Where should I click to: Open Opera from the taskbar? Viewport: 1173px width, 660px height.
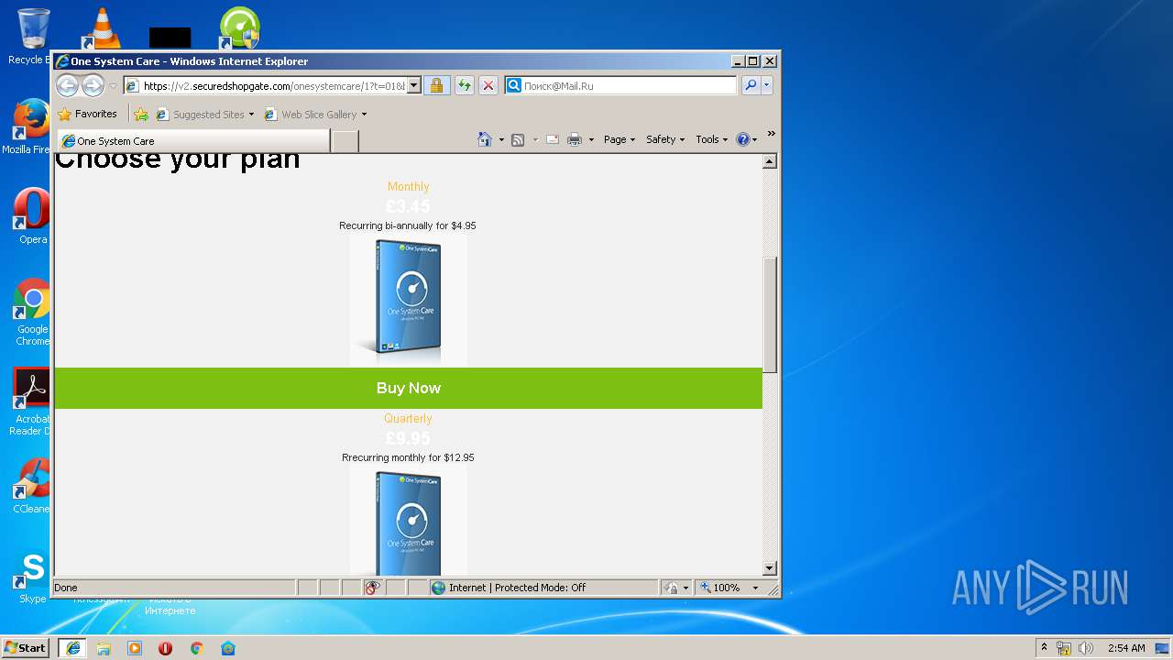166,648
